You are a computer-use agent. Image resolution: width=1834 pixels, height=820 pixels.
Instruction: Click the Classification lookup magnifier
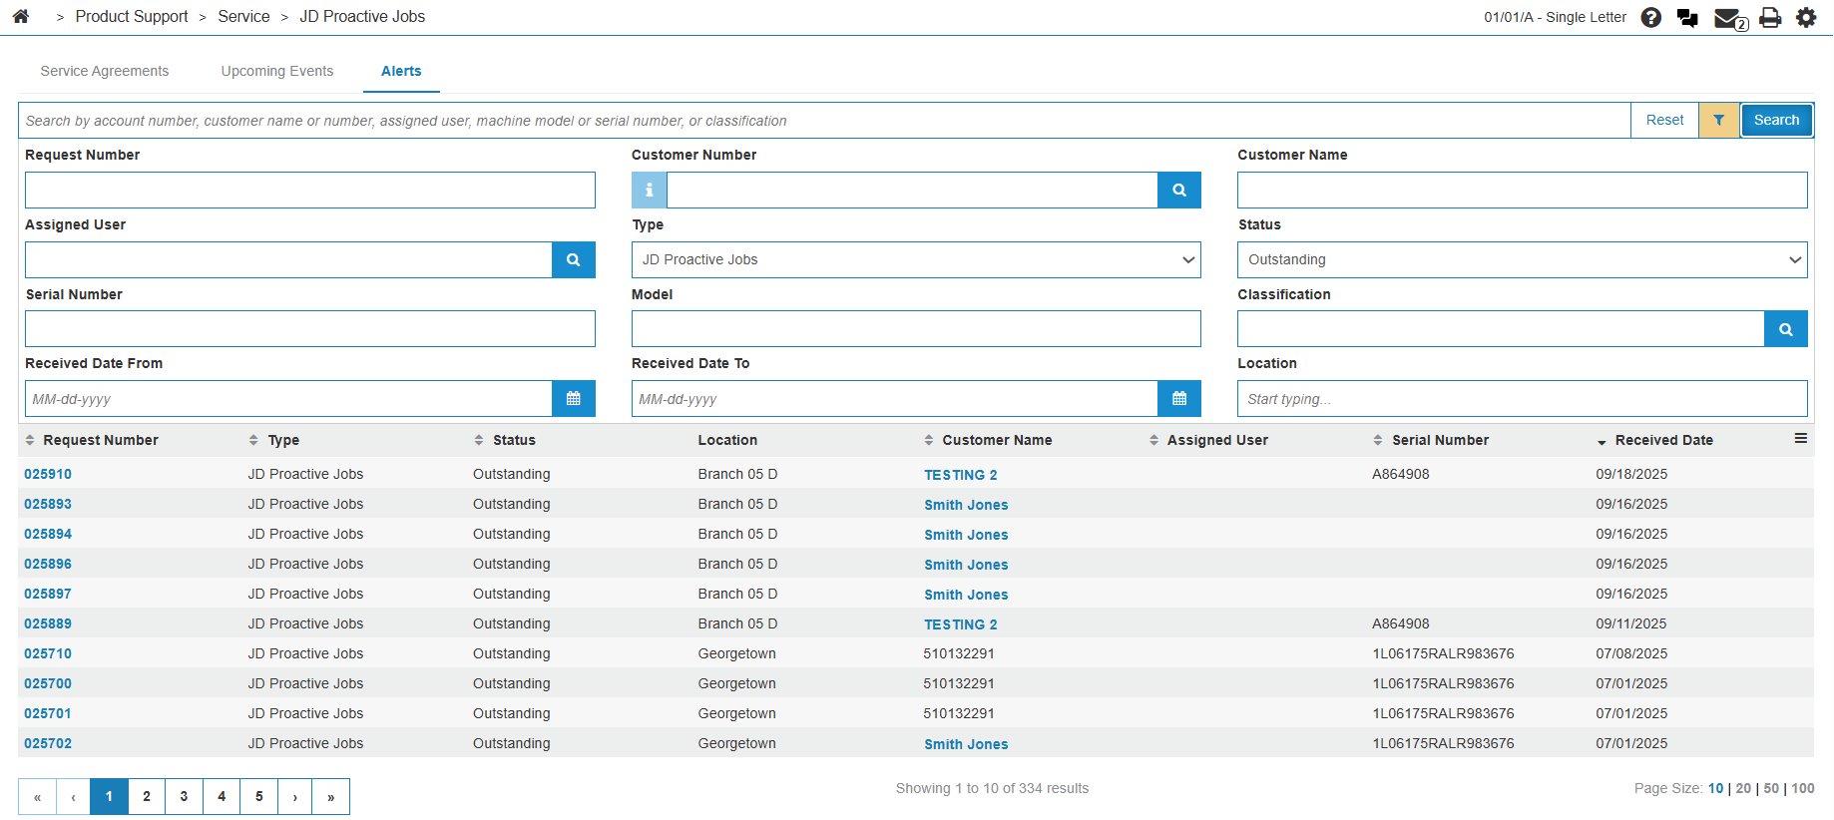(x=1785, y=329)
